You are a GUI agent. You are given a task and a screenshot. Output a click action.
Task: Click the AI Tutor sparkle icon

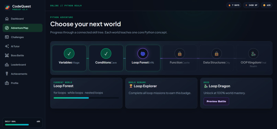click(7, 46)
